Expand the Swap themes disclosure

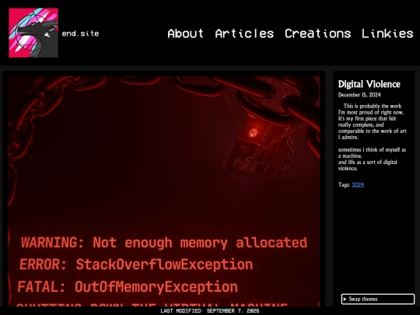click(x=378, y=299)
